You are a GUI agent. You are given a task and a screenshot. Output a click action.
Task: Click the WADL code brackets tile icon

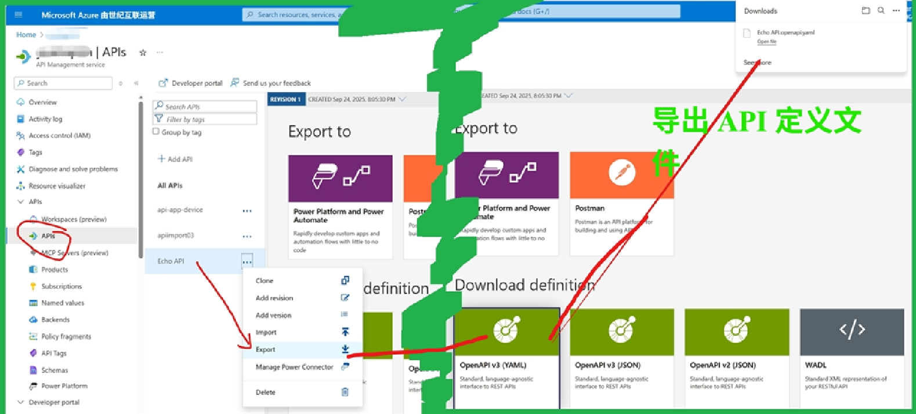coord(852,331)
